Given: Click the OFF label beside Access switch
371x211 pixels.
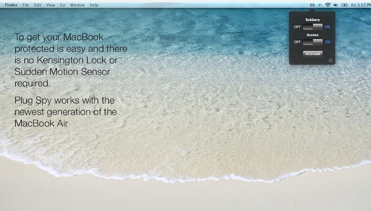Looking at the screenshot, I should (297, 42).
